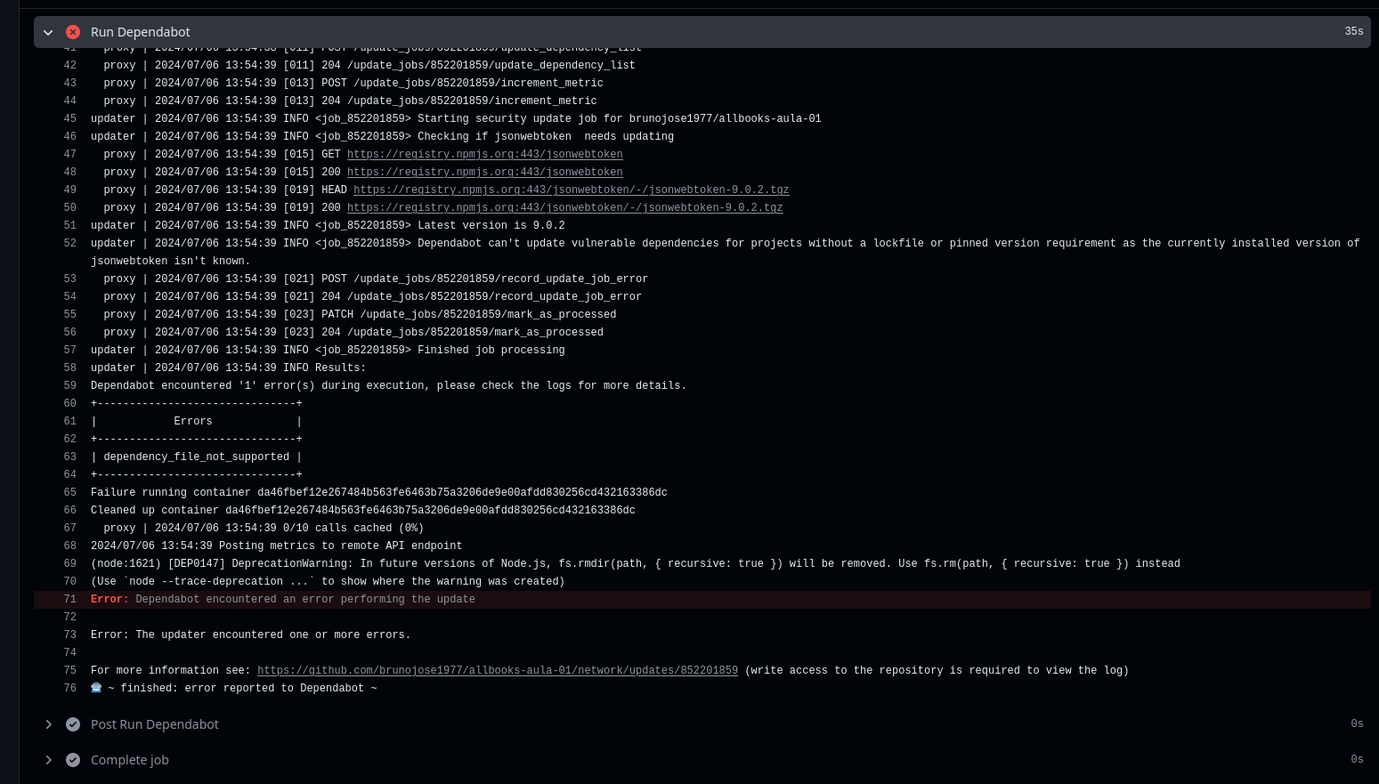Viewport: 1379px width, 784px height.
Task: Collapse the Run Dependabot step
Action: 48,32
